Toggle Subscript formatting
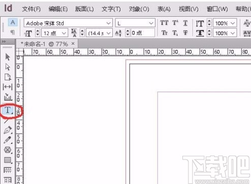251x184 pixels. [x=175, y=33]
